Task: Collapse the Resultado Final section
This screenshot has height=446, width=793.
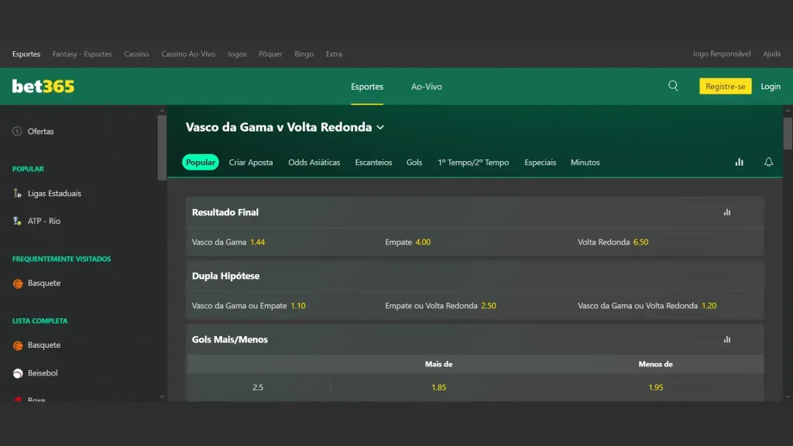Action: (x=225, y=211)
